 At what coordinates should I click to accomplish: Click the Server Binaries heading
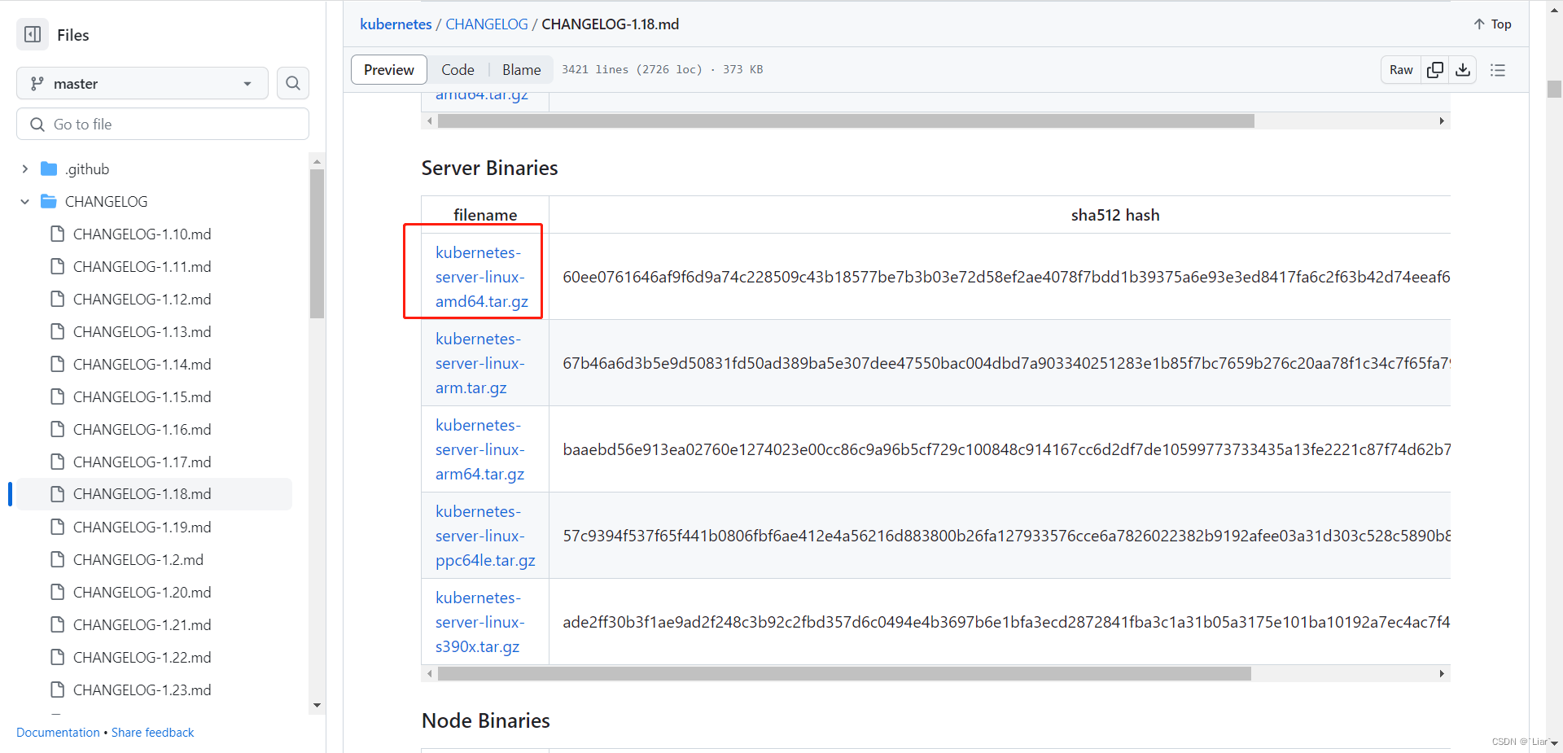pos(489,168)
